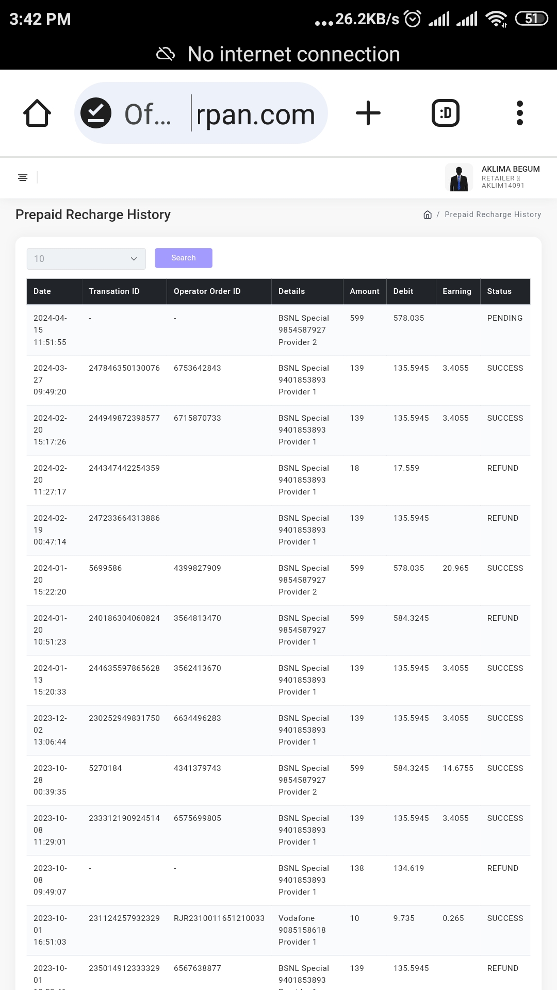
Task: Toggle the sidebar hamburger menu icon
Action: tap(23, 177)
